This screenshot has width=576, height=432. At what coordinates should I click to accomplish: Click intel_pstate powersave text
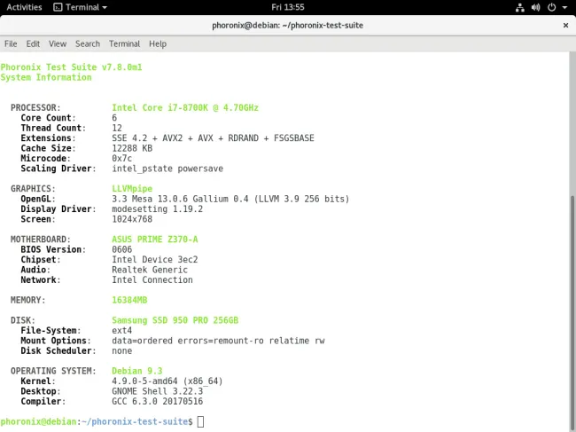tap(167, 169)
